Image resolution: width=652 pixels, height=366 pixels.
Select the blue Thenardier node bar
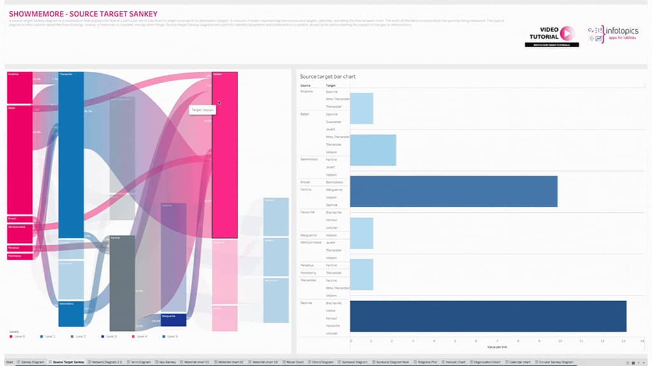71,155
